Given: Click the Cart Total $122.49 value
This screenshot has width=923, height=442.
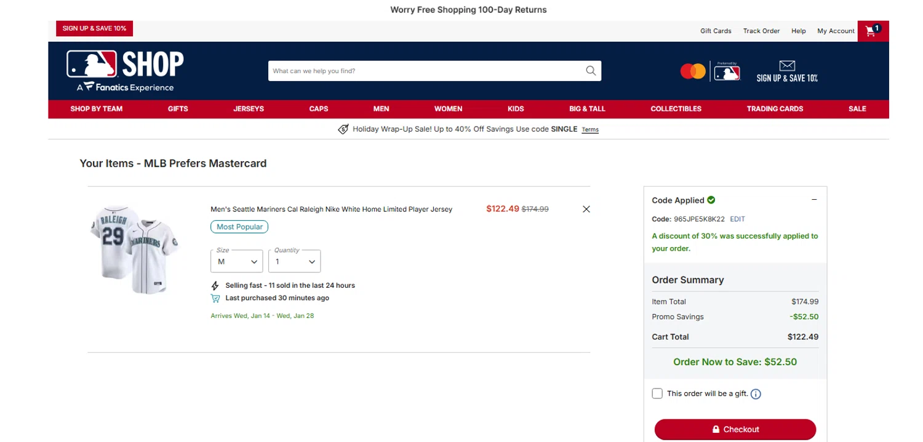Looking at the screenshot, I should (x=803, y=337).
